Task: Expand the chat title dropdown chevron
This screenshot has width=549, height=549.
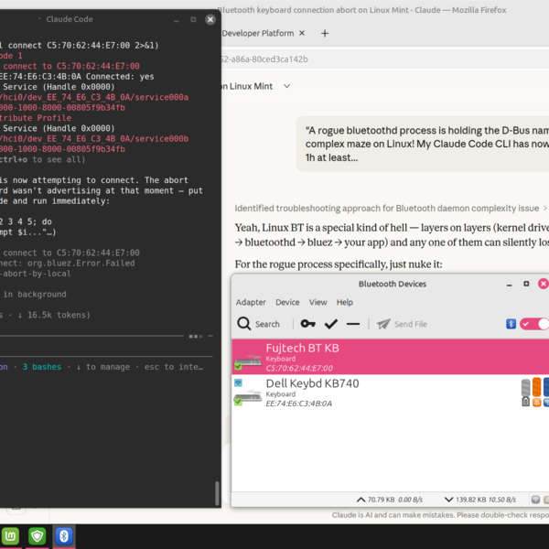Action: click(287, 86)
